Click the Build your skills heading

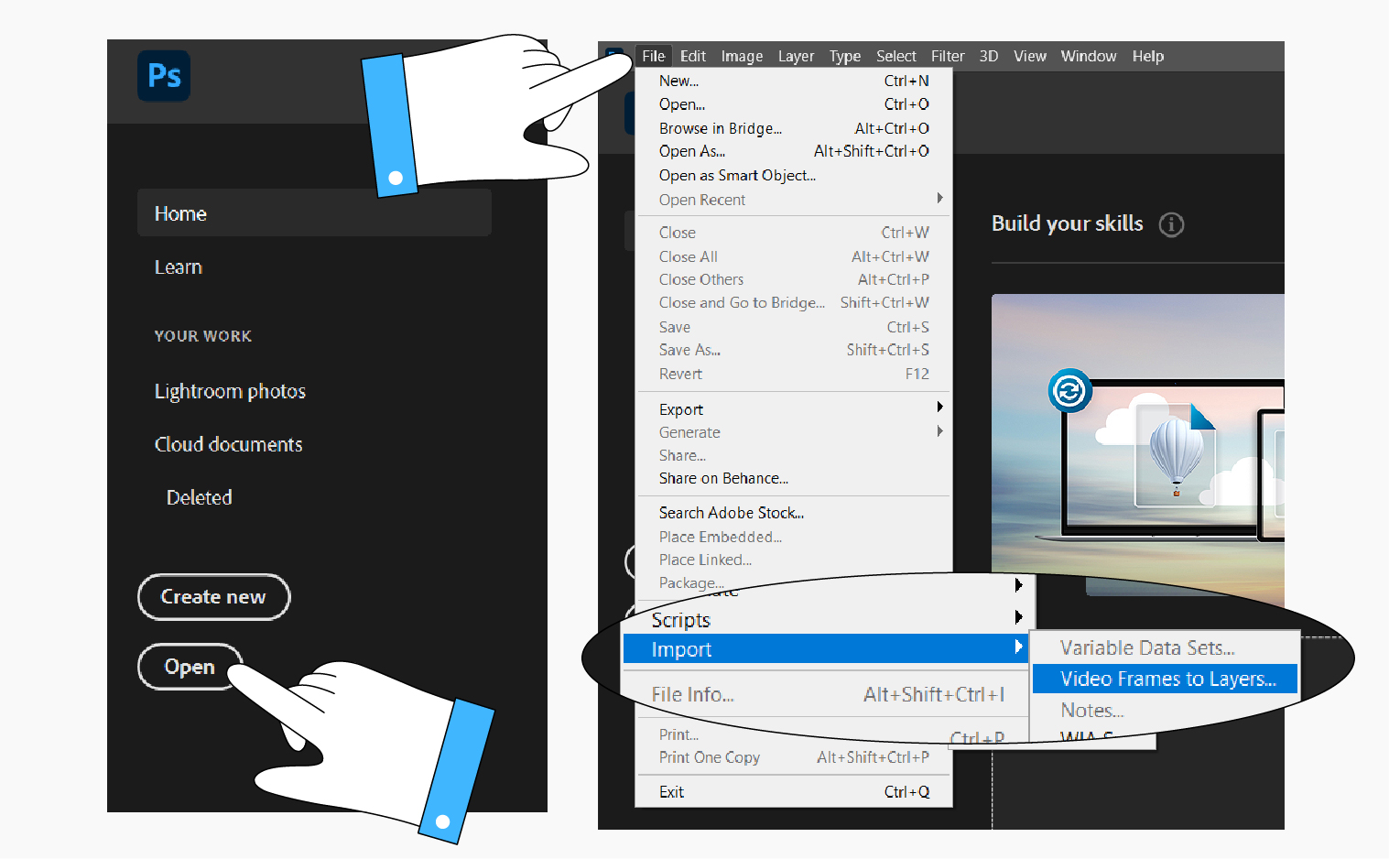tap(1068, 223)
